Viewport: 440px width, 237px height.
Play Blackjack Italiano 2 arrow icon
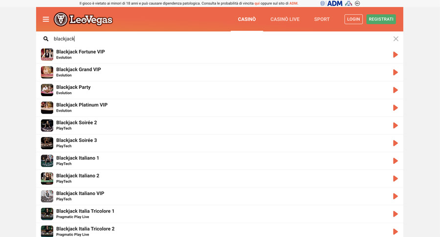(x=396, y=178)
